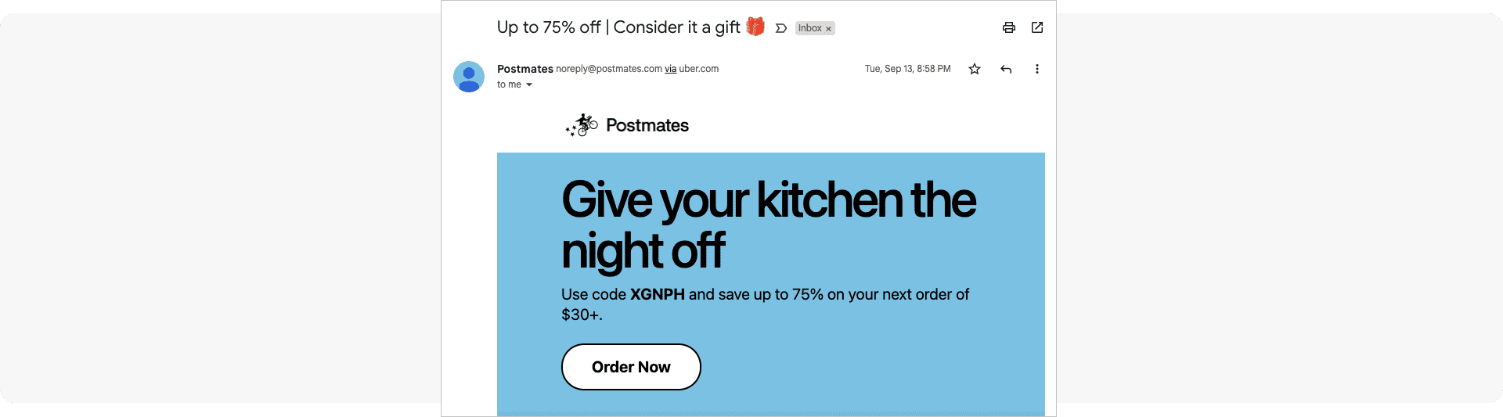Star the Postmates email
Screen dimensions: 1503x417
[975, 69]
